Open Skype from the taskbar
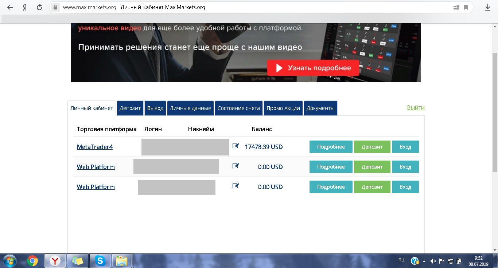 (x=100, y=261)
